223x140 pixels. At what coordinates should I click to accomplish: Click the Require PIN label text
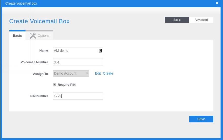tap(67, 85)
